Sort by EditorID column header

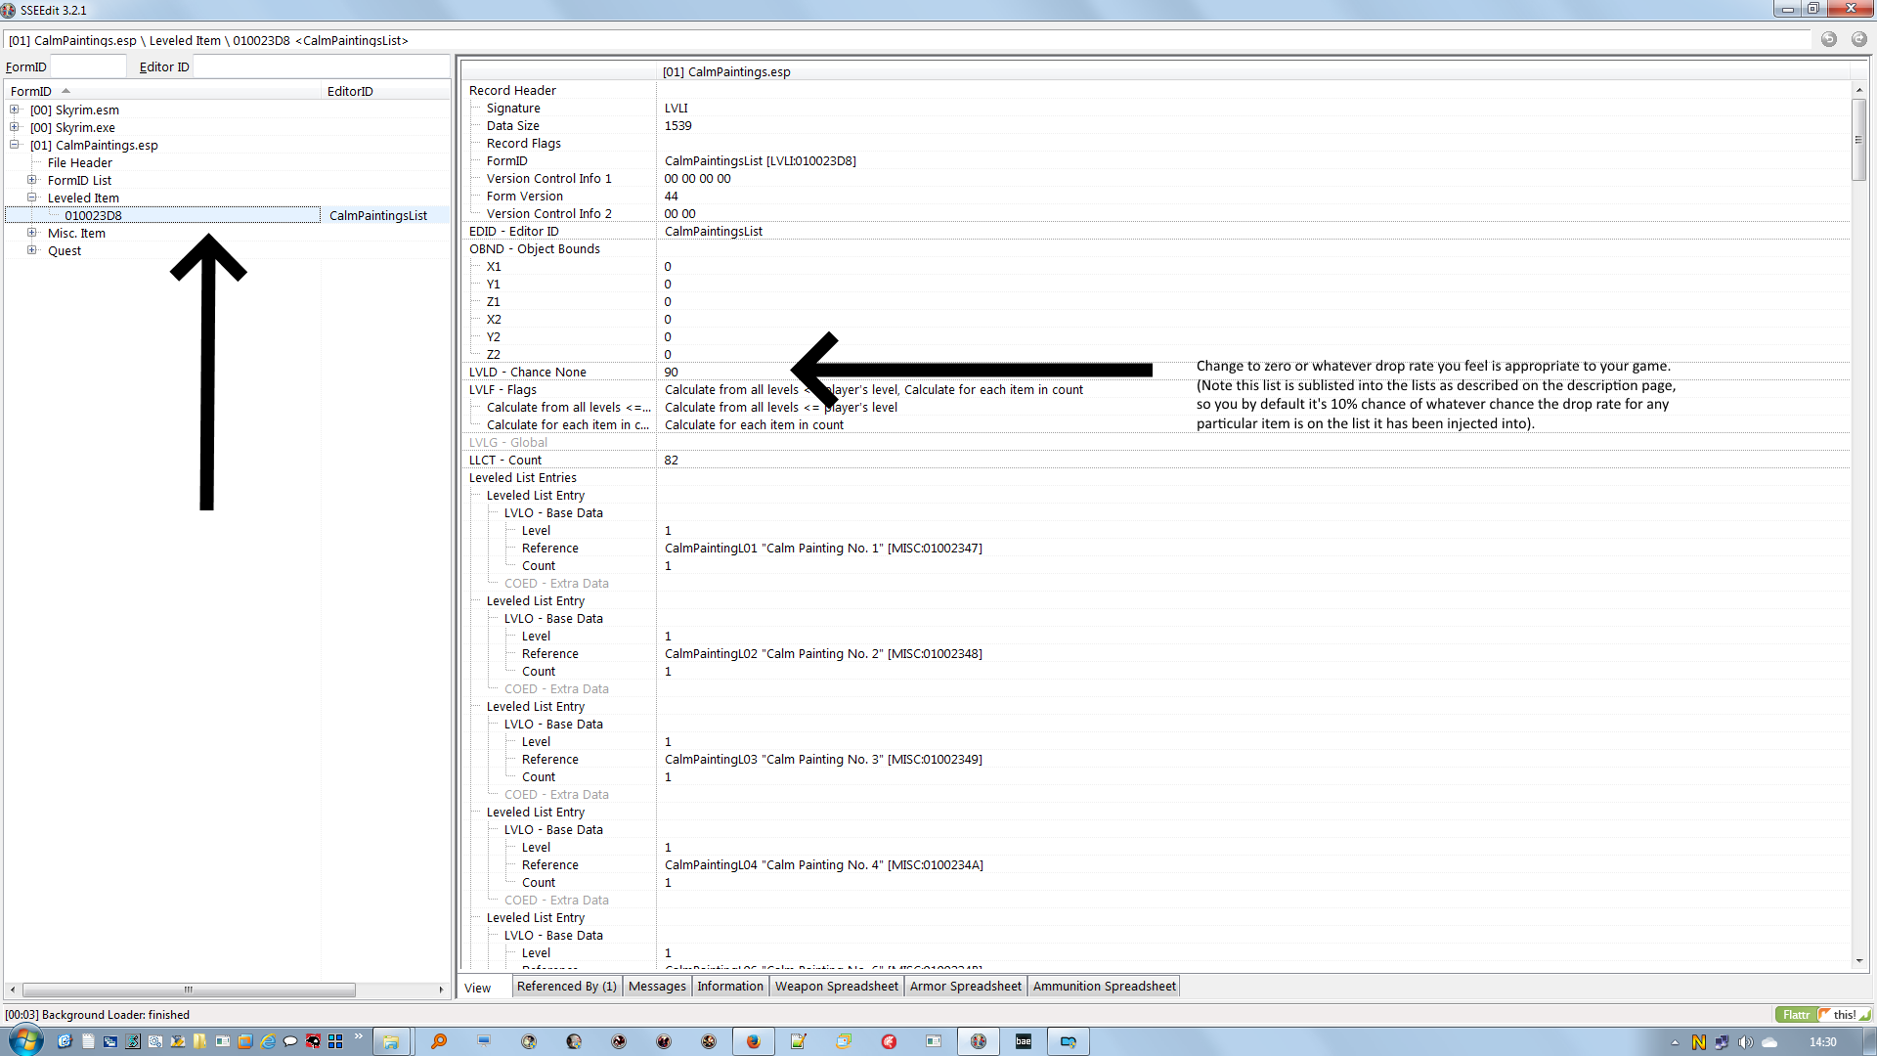pyautogui.click(x=385, y=91)
